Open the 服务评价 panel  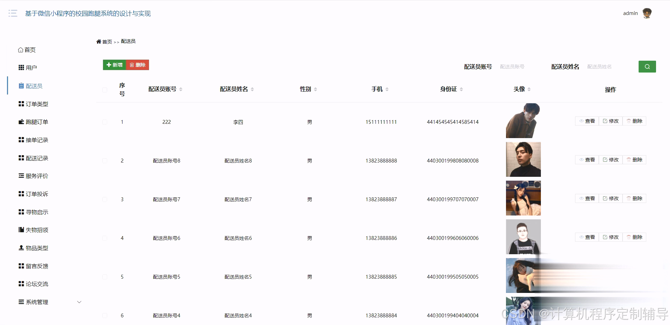[36, 176]
